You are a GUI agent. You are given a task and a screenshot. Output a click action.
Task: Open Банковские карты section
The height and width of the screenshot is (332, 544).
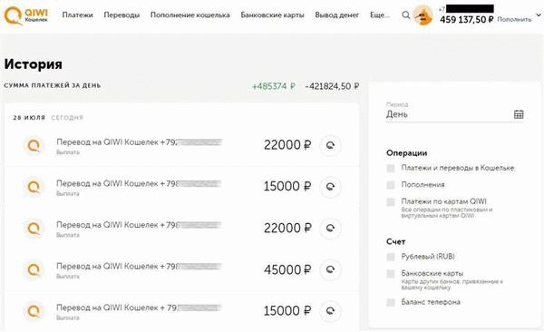272,15
